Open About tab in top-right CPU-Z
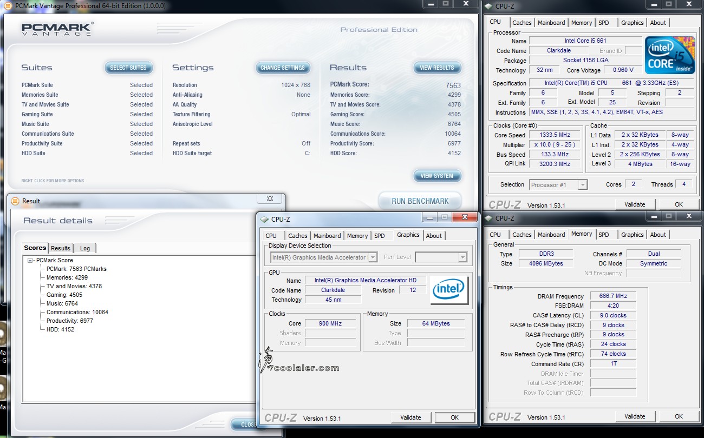Screen dimensions: 704x438 click(658, 23)
